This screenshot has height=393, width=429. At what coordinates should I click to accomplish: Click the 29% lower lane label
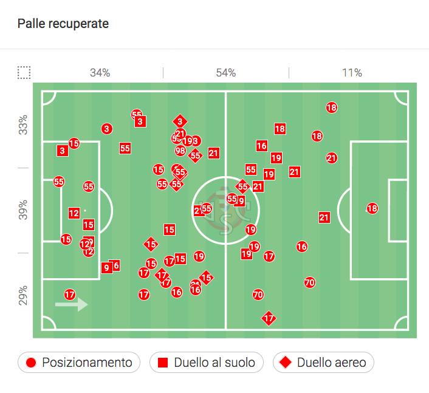pyautogui.click(x=23, y=295)
